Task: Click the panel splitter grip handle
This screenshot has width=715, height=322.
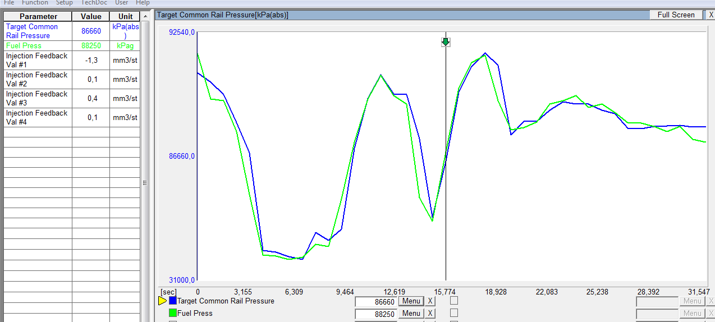Action: pyautogui.click(x=144, y=182)
